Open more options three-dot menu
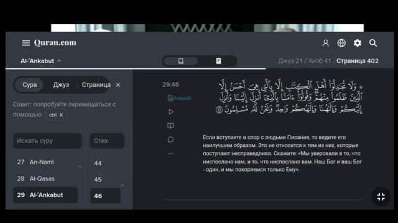Viewport: 398px width, 223px height. coord(170,154)
